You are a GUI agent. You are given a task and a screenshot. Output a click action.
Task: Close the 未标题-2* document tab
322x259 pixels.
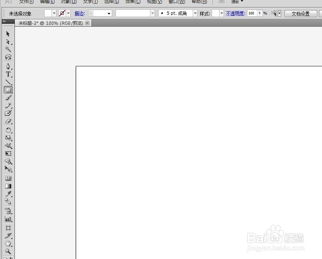(x=87, y=23)
